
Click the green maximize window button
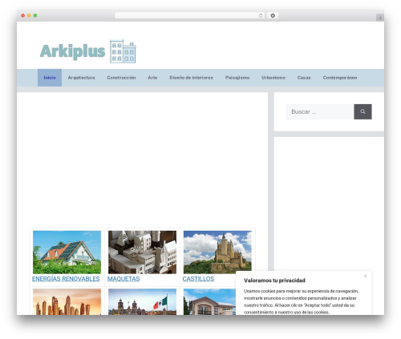point(35,15)
